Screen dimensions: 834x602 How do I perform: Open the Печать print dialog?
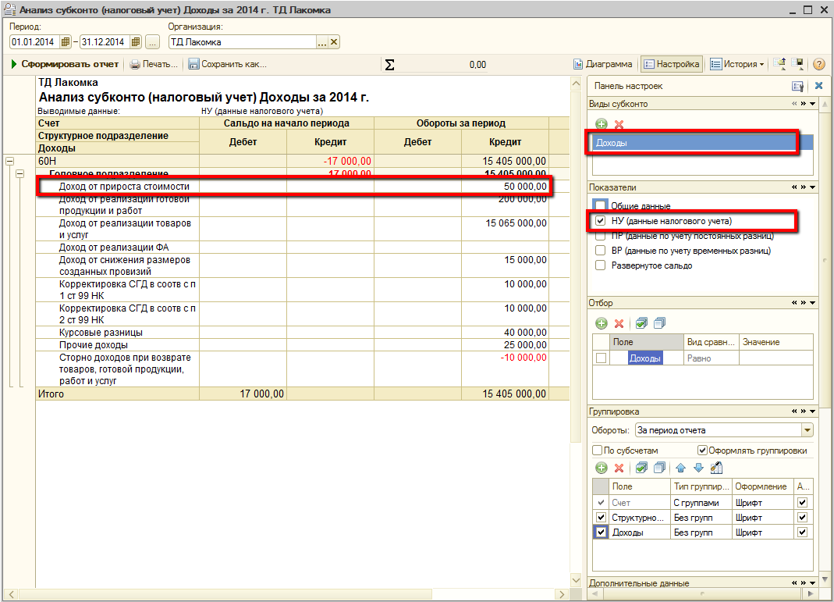tap(154, 64)
